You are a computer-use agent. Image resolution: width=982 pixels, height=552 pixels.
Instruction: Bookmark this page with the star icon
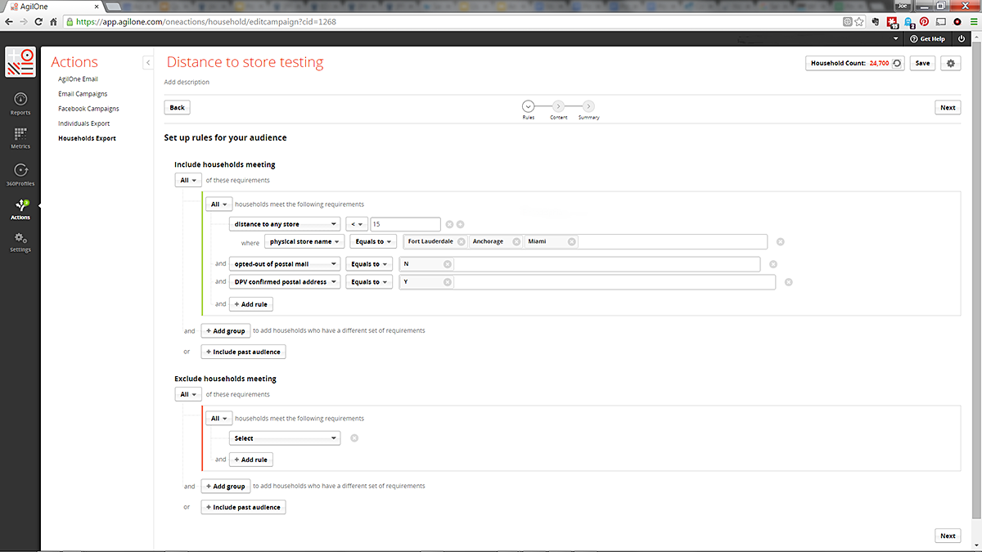[858, 22]
